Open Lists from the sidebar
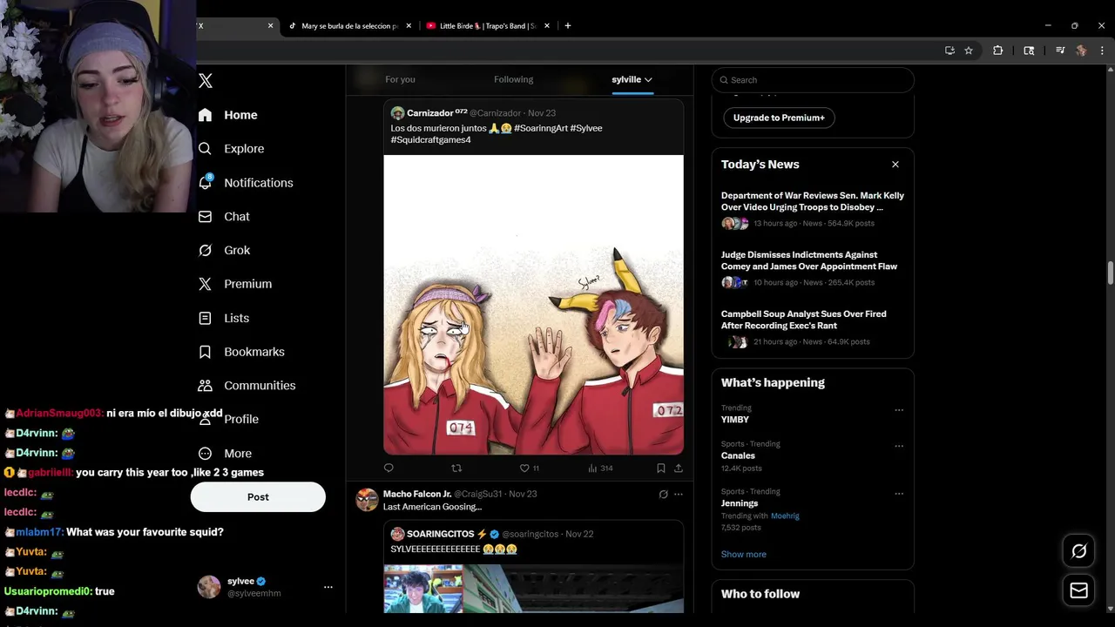Screen dimensions: 1115x627 click(224, 318)
